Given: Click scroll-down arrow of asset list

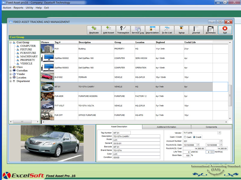Looking at the screenshot, I should (x=230, y=118).
